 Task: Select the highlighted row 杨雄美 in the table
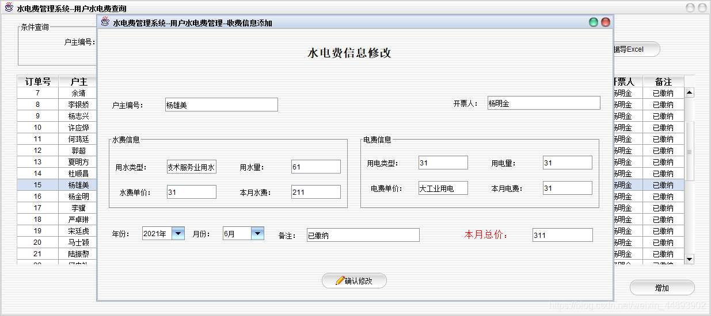click(57, 185)
